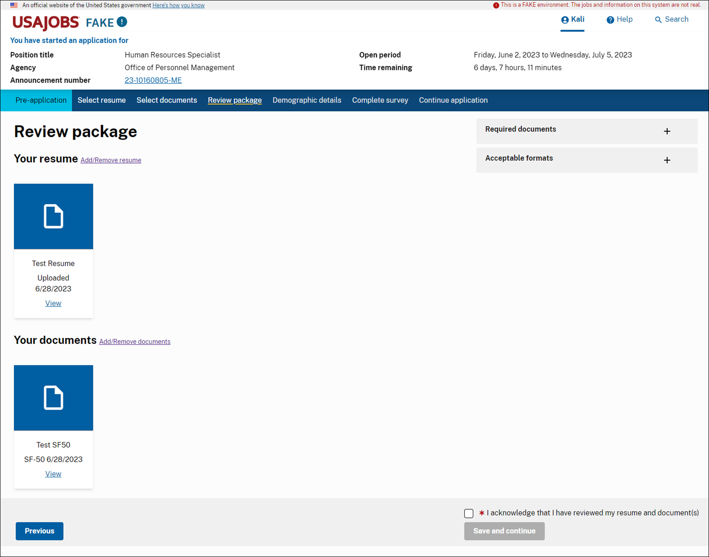This screenshot has height=557, width=709.
Task: Go to the Select resume step
Action: [101, 100]
